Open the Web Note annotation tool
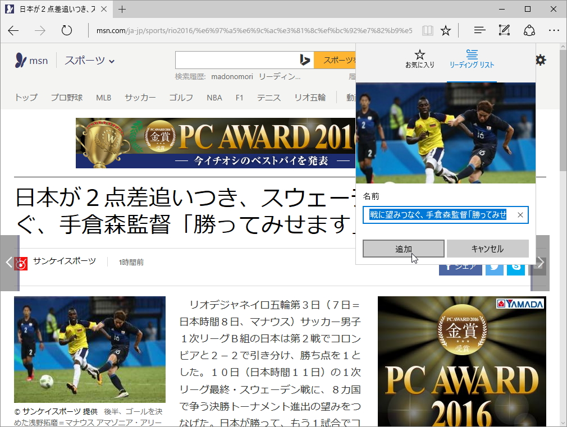Image resolution: width=567 pixels, height=427 pixels. [504, 30]
